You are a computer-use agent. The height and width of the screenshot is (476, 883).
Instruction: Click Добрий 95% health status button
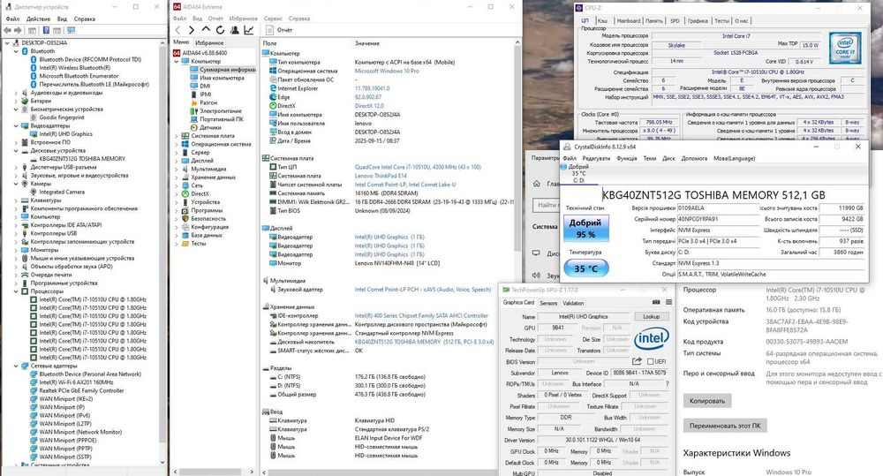[585, 228]
